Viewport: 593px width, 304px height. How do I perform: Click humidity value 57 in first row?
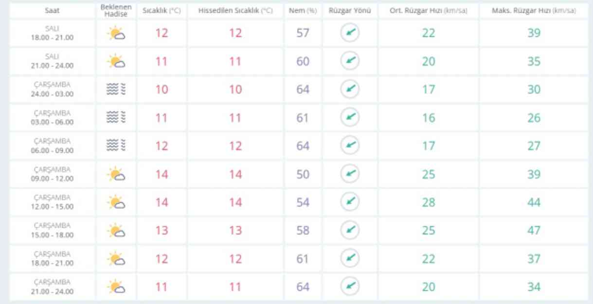[x=303, y=34]
